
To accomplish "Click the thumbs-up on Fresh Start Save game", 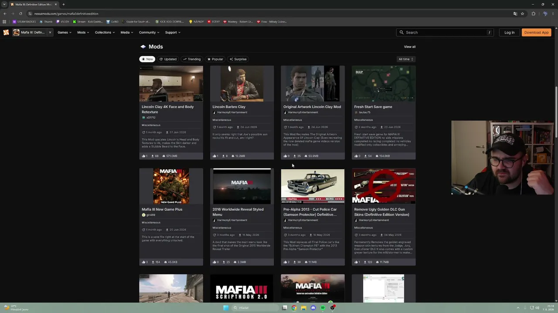I will pos(357,156).
